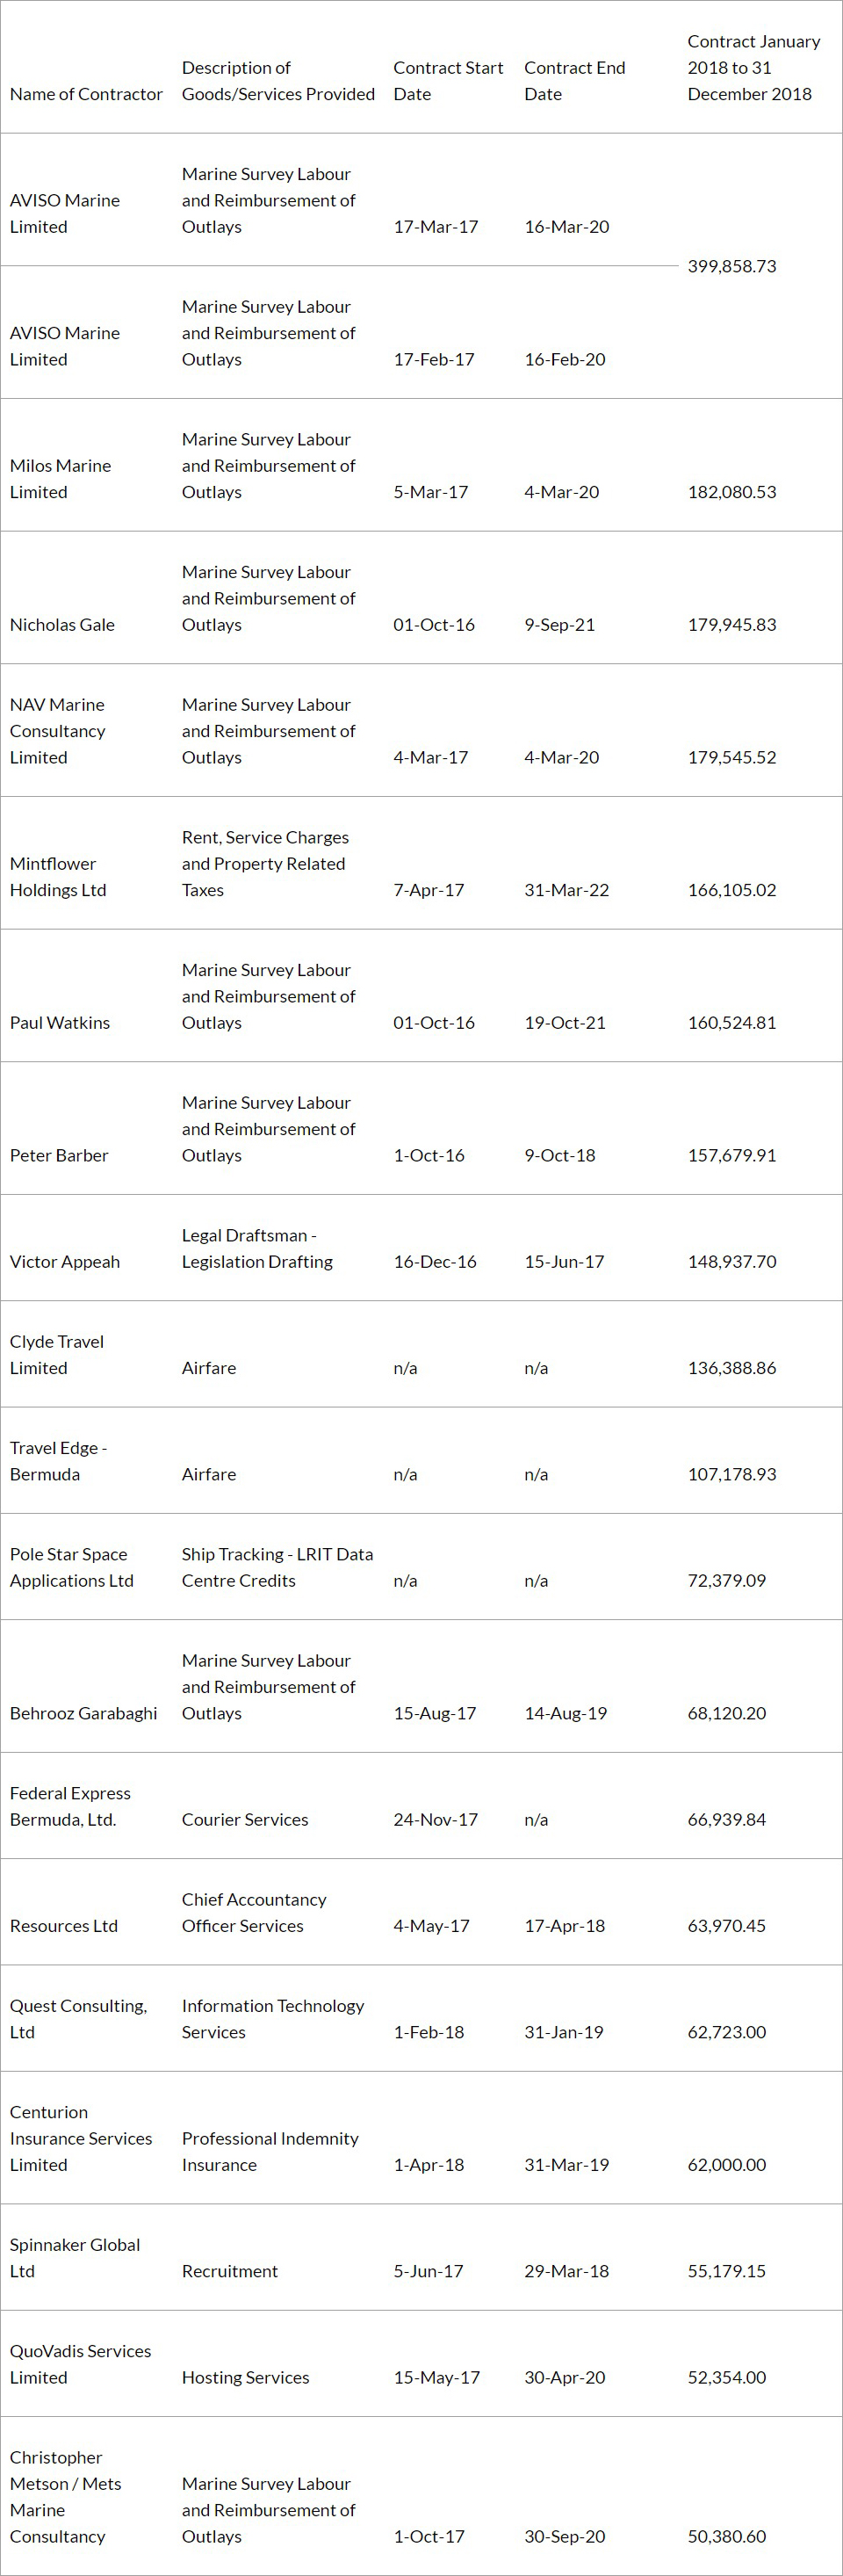Image resolution: width=843 pixels, height=2576 pixels.
Task: Click the Peter Barber amount 157,679.91
Action: 731,1155
